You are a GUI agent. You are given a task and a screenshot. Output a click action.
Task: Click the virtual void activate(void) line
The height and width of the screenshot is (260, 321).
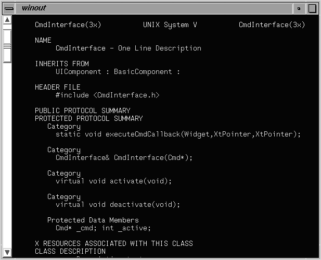click(113, 181)
